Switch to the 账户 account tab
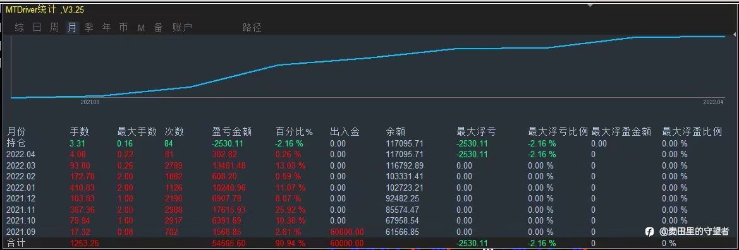 (x=182, y=27)
